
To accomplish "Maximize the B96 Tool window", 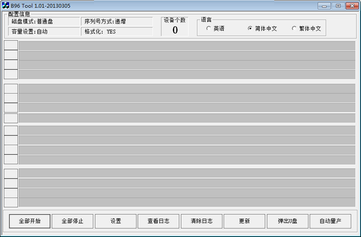I will click(x=338, y=6).
